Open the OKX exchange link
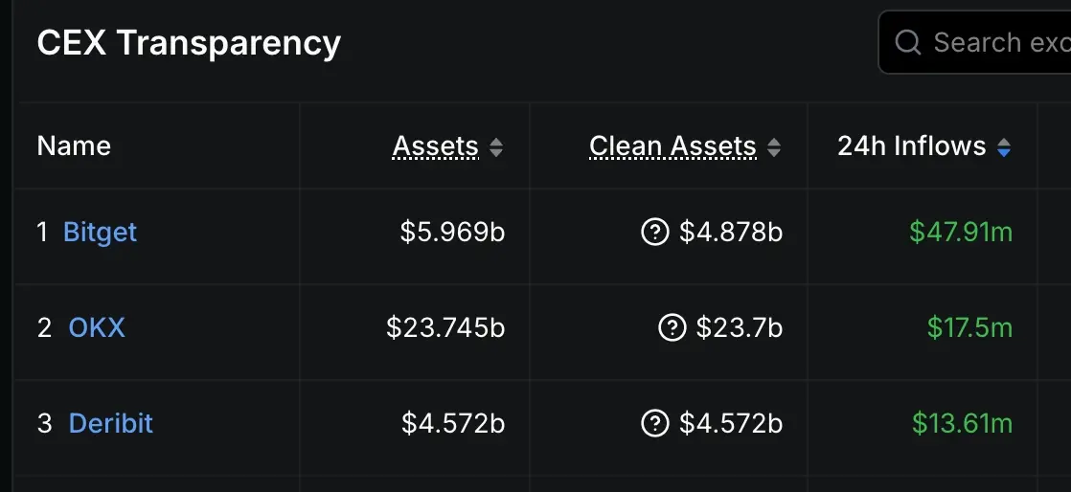Viewport: 1071px width, 492px height. [97, 328]
